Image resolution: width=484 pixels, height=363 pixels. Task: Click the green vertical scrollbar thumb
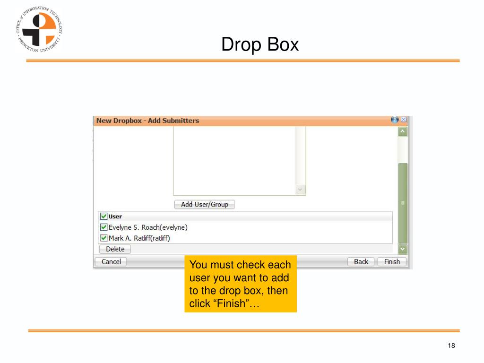tap(403, 203)
